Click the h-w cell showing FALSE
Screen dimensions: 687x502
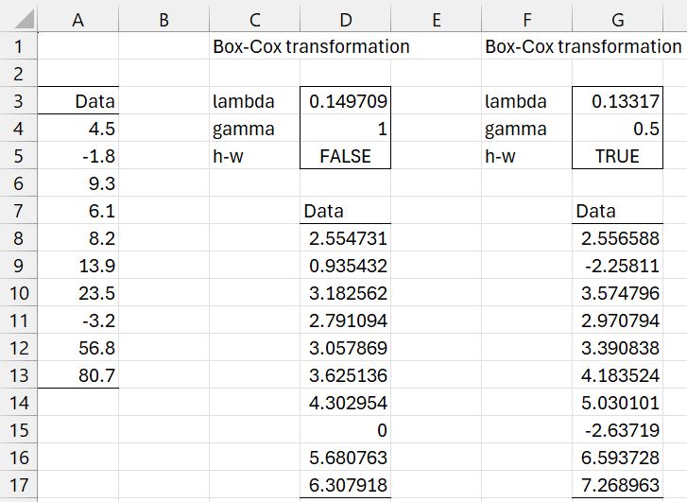pos(345,156)
